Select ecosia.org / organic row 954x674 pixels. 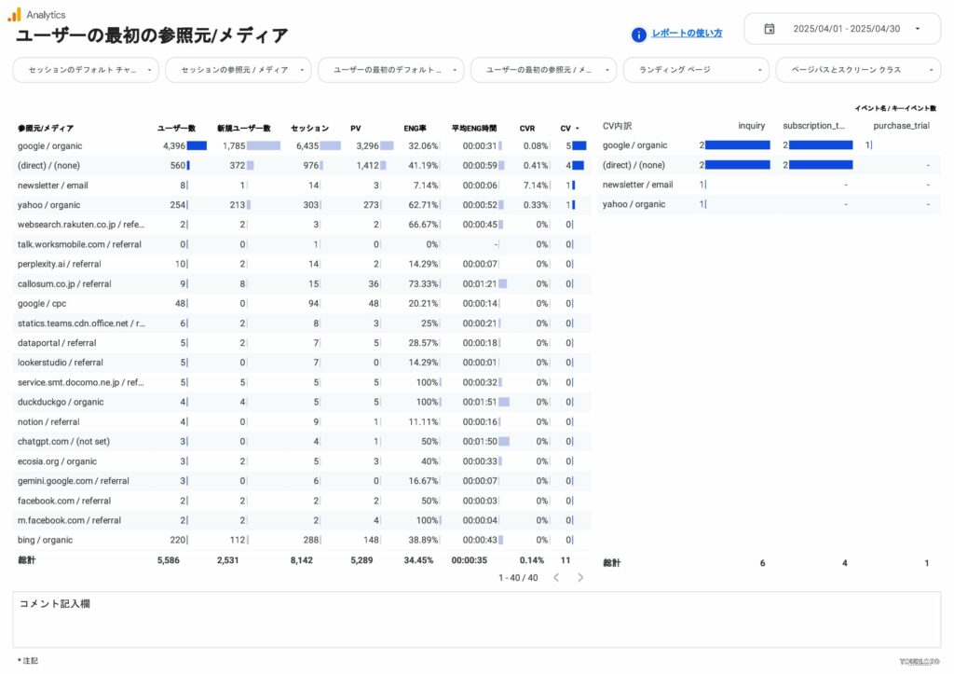[303, 461]
